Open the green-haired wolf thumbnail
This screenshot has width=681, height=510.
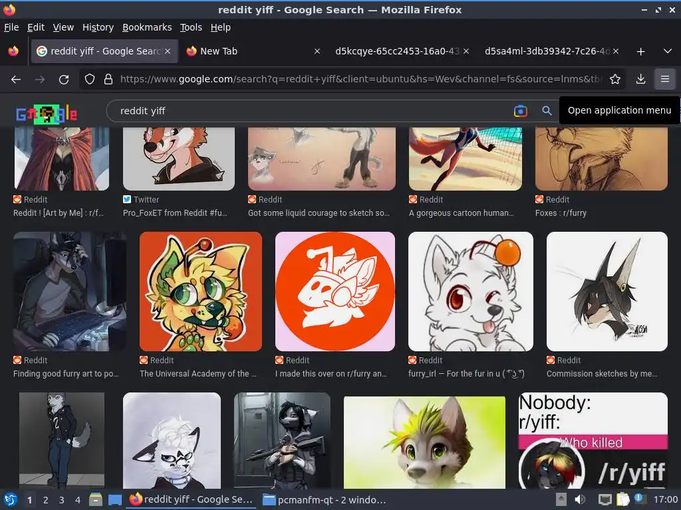[x=424, y=442]
